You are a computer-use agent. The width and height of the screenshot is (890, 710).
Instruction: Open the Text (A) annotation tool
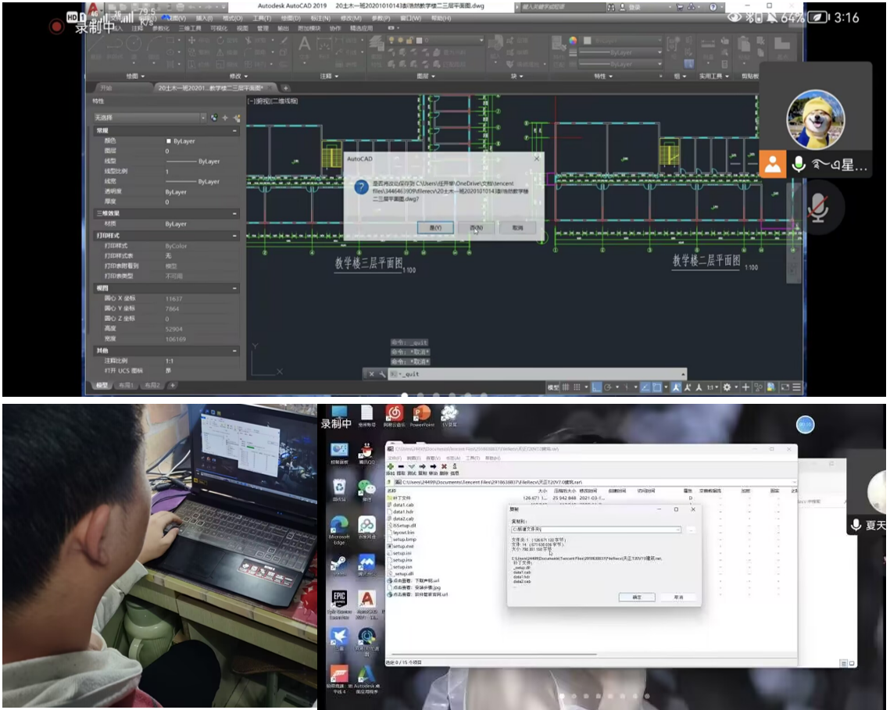coord(305,45)
